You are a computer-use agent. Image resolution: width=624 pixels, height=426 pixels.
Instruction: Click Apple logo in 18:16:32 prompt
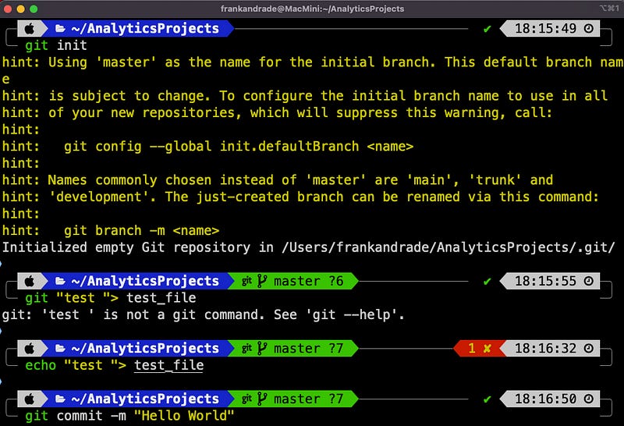(x=30, y=348)
